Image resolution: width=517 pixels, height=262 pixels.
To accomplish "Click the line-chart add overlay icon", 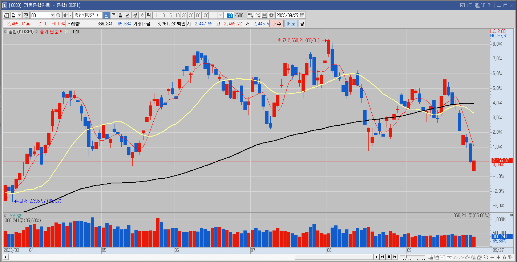I will point(258,15).
